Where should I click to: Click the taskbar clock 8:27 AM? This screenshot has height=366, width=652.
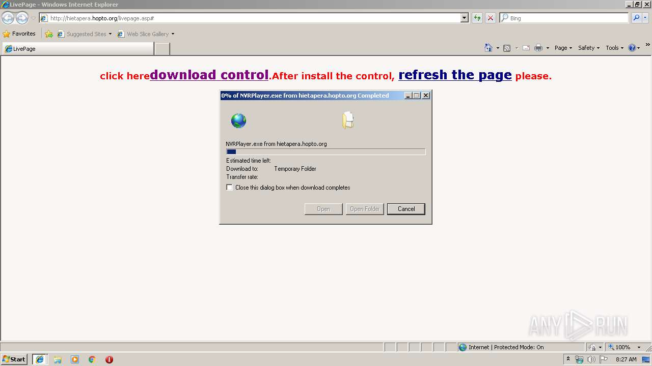(626, 359)
